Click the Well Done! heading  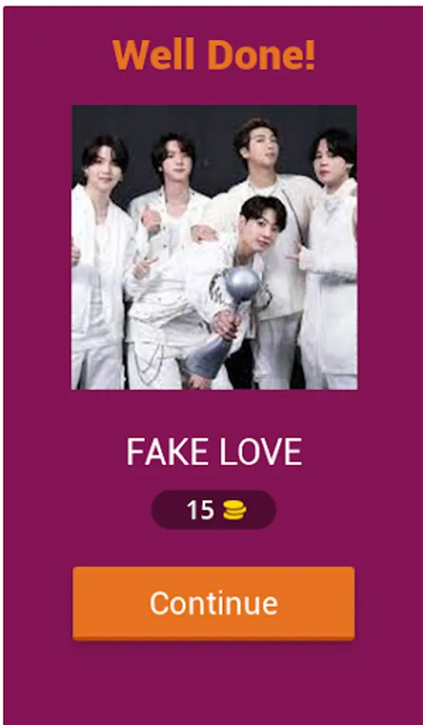(x=214, y=55)
